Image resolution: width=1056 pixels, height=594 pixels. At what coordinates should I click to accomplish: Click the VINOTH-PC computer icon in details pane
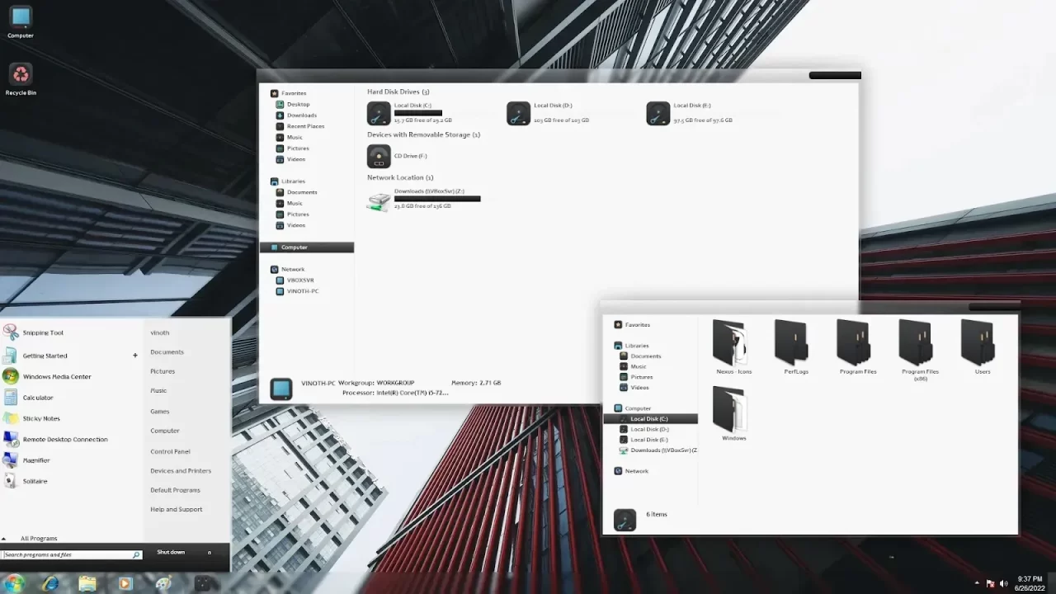(281, 389)
